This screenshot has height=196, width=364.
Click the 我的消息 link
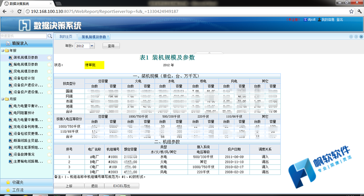328,20
